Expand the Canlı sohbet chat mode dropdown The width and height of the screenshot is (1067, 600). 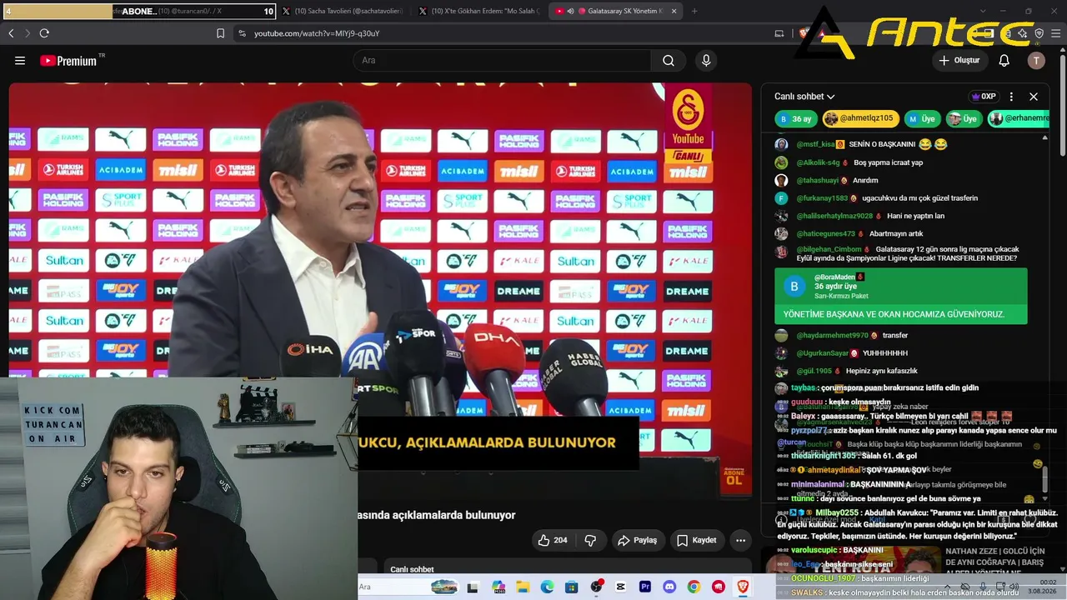point(804,97)
